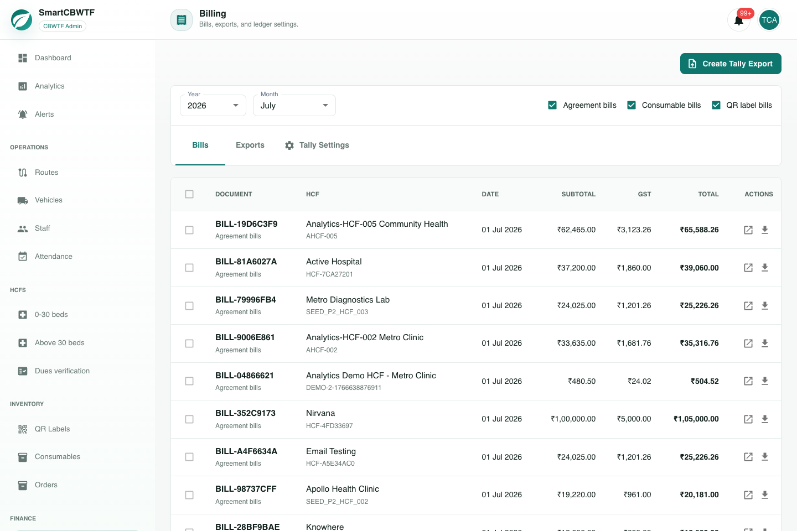Open the Nirvana bill external icon
Viewport: 797px width, 531px height.
(748, 419)
